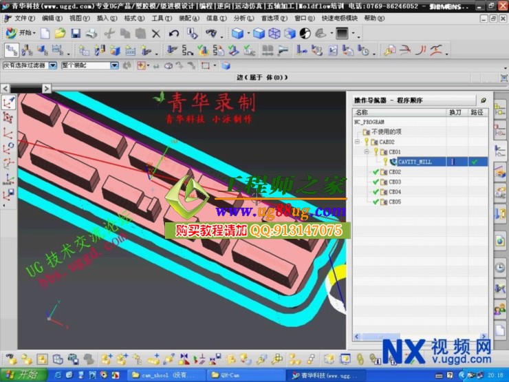The height and width of the screenshot is (382, 509).
Task: Collapse the CE01 tree node
Action: coord(367,151)
